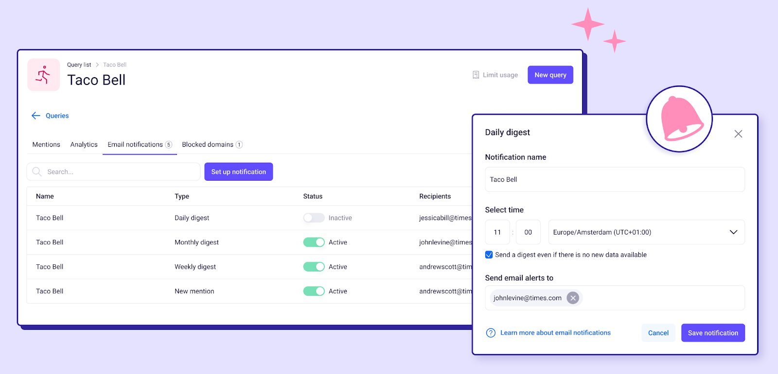Click the count badge 1 on Blocked domains

pyautogui.click(x=239, y=144)
